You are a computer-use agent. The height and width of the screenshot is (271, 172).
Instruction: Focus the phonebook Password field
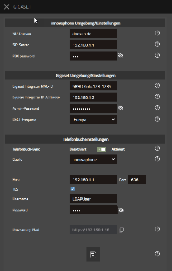(x=94, y=210)
